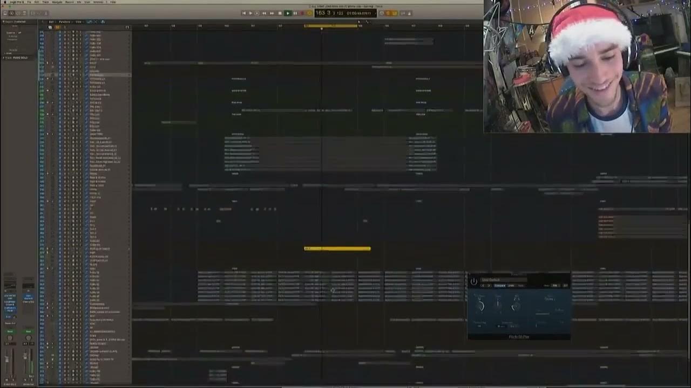Click the red Record button in transport
The width and height of the screenshot is (691, 388).
click(x=302, y=13)
